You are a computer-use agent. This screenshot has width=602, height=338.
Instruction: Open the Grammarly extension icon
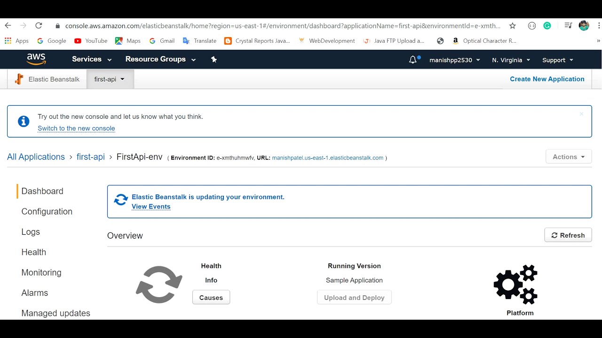tap(547, 26)
